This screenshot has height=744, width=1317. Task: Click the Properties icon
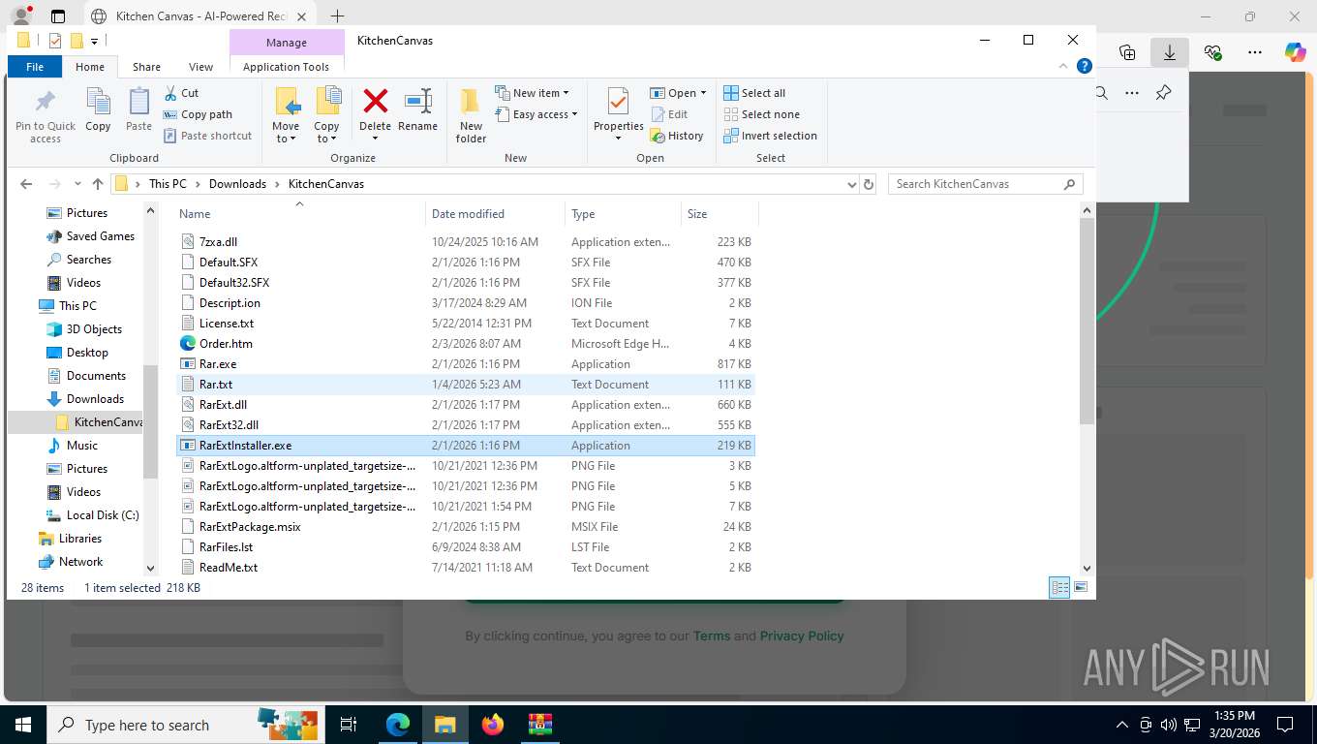tap(618, 102)
